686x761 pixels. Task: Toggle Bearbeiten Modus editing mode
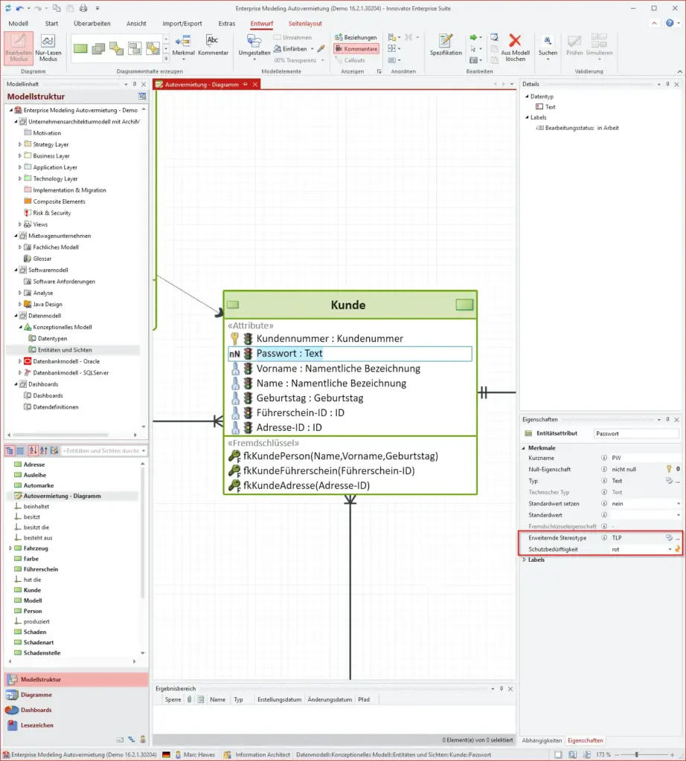click(19, 47)
